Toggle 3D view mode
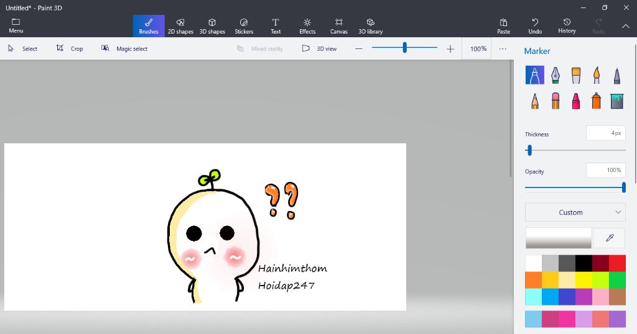 [x=320, y=48]
